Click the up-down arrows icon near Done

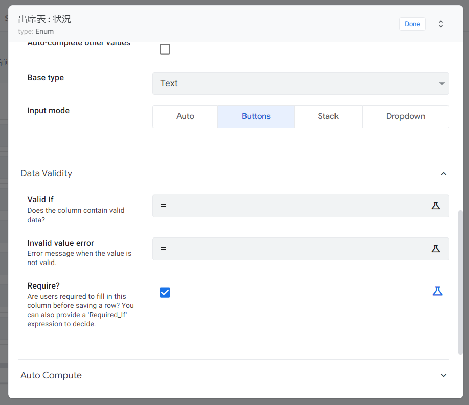[441, 24]
